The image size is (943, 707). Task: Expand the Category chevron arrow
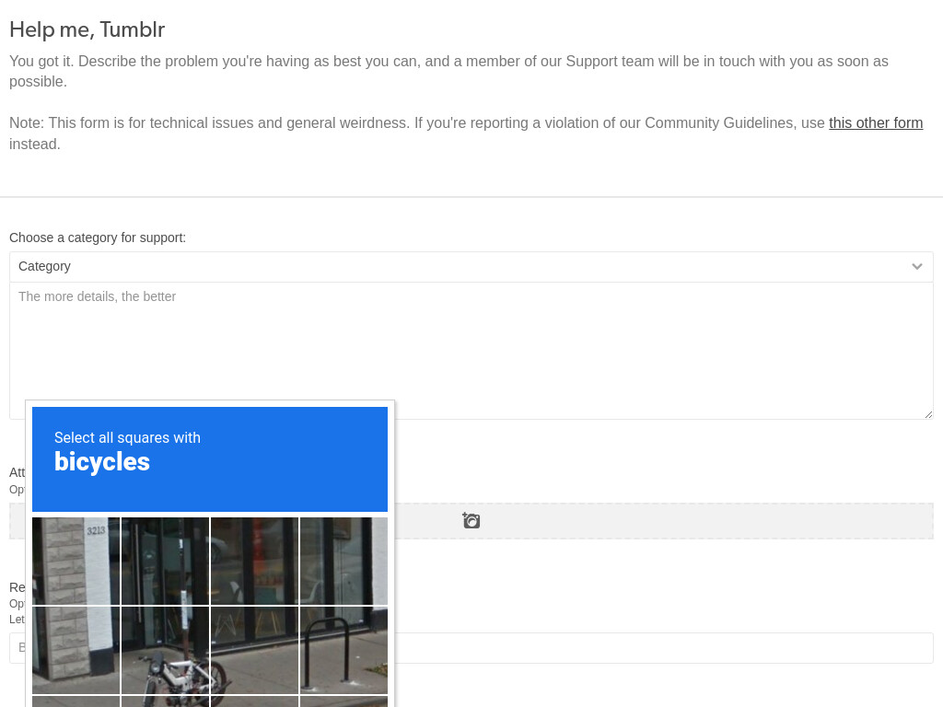click(x=917, y=266)
